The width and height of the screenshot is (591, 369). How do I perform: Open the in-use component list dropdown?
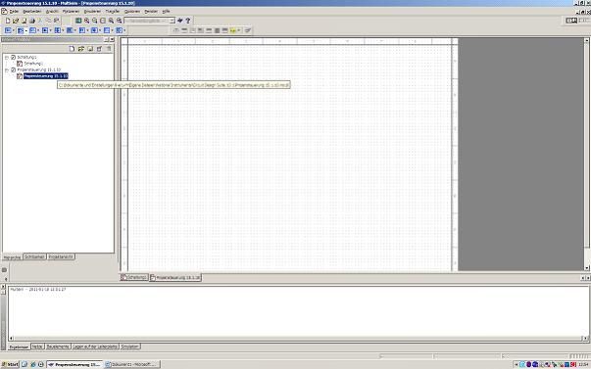[172, 21]
